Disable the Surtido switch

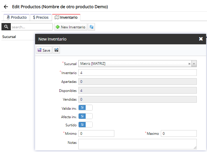[85, 125]
